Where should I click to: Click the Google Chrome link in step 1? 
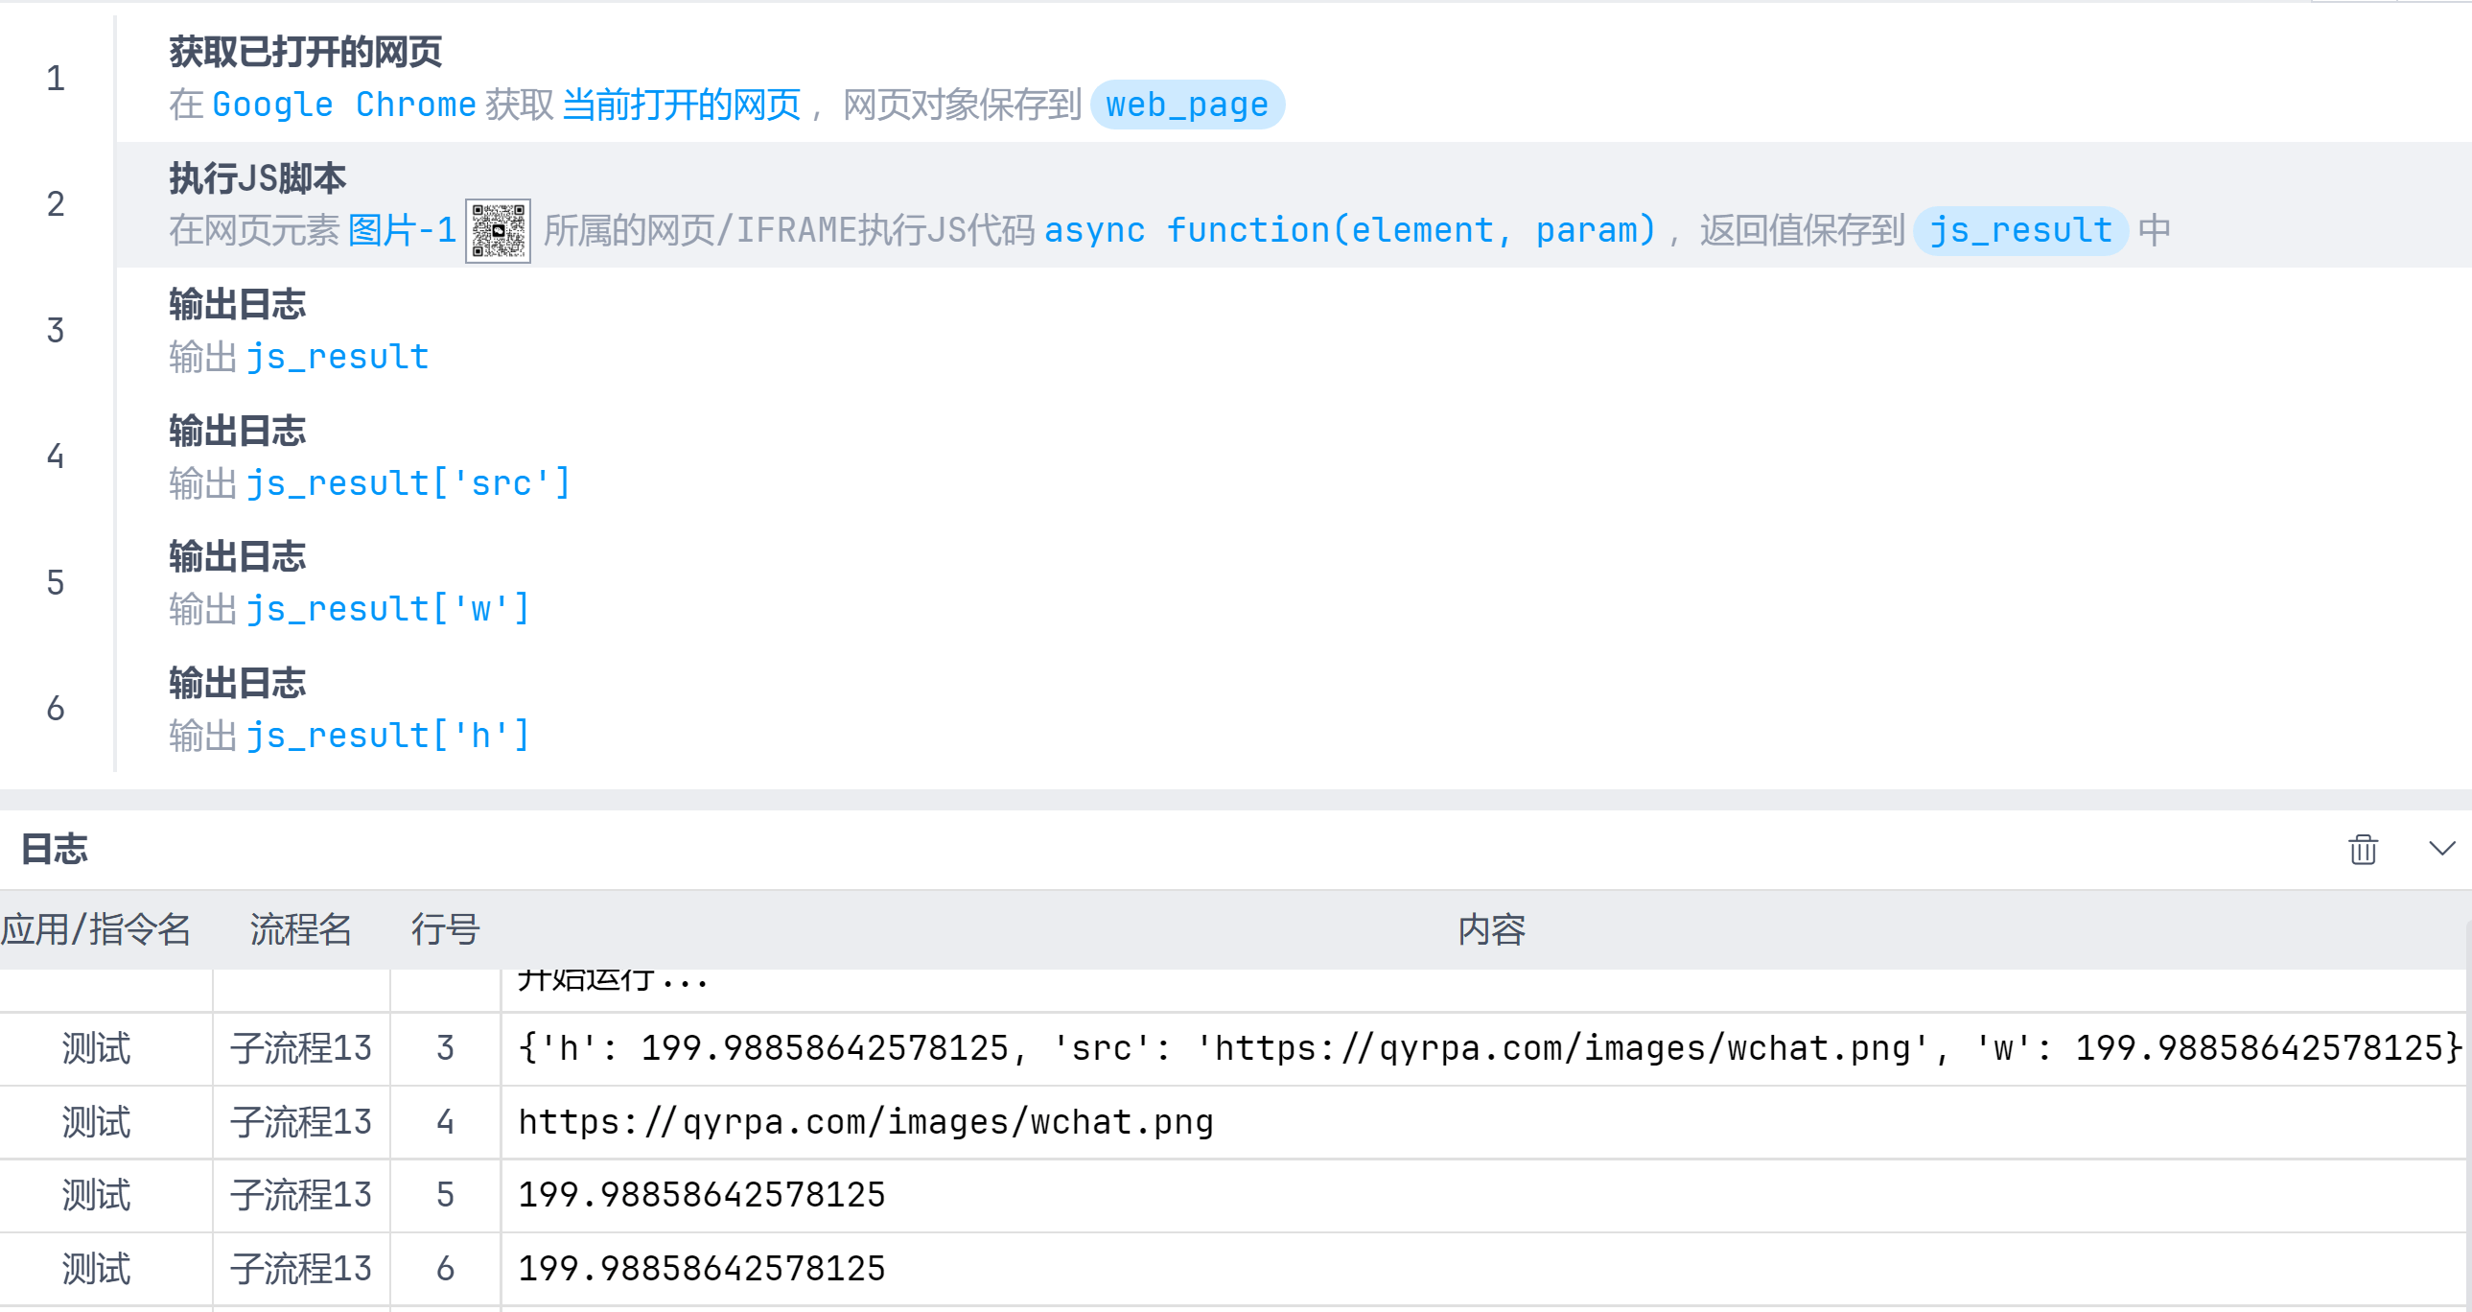pos(342,104)
